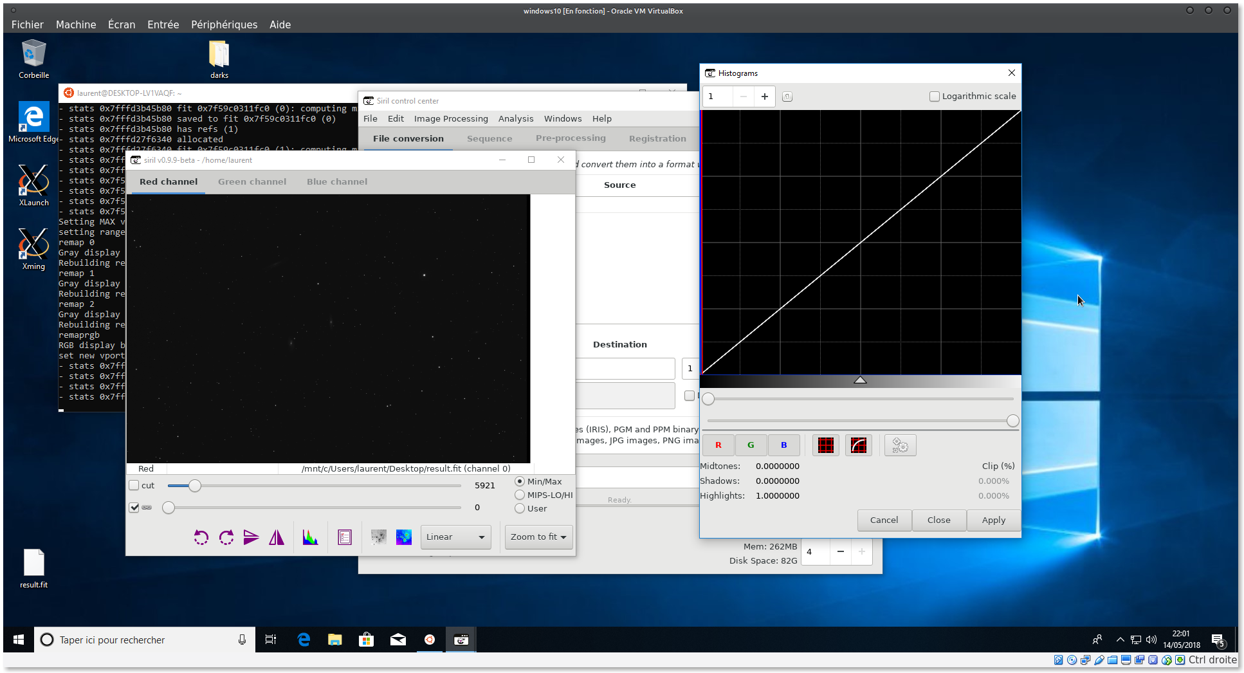Click the histogram zoom plus stepper

point(764,97)
